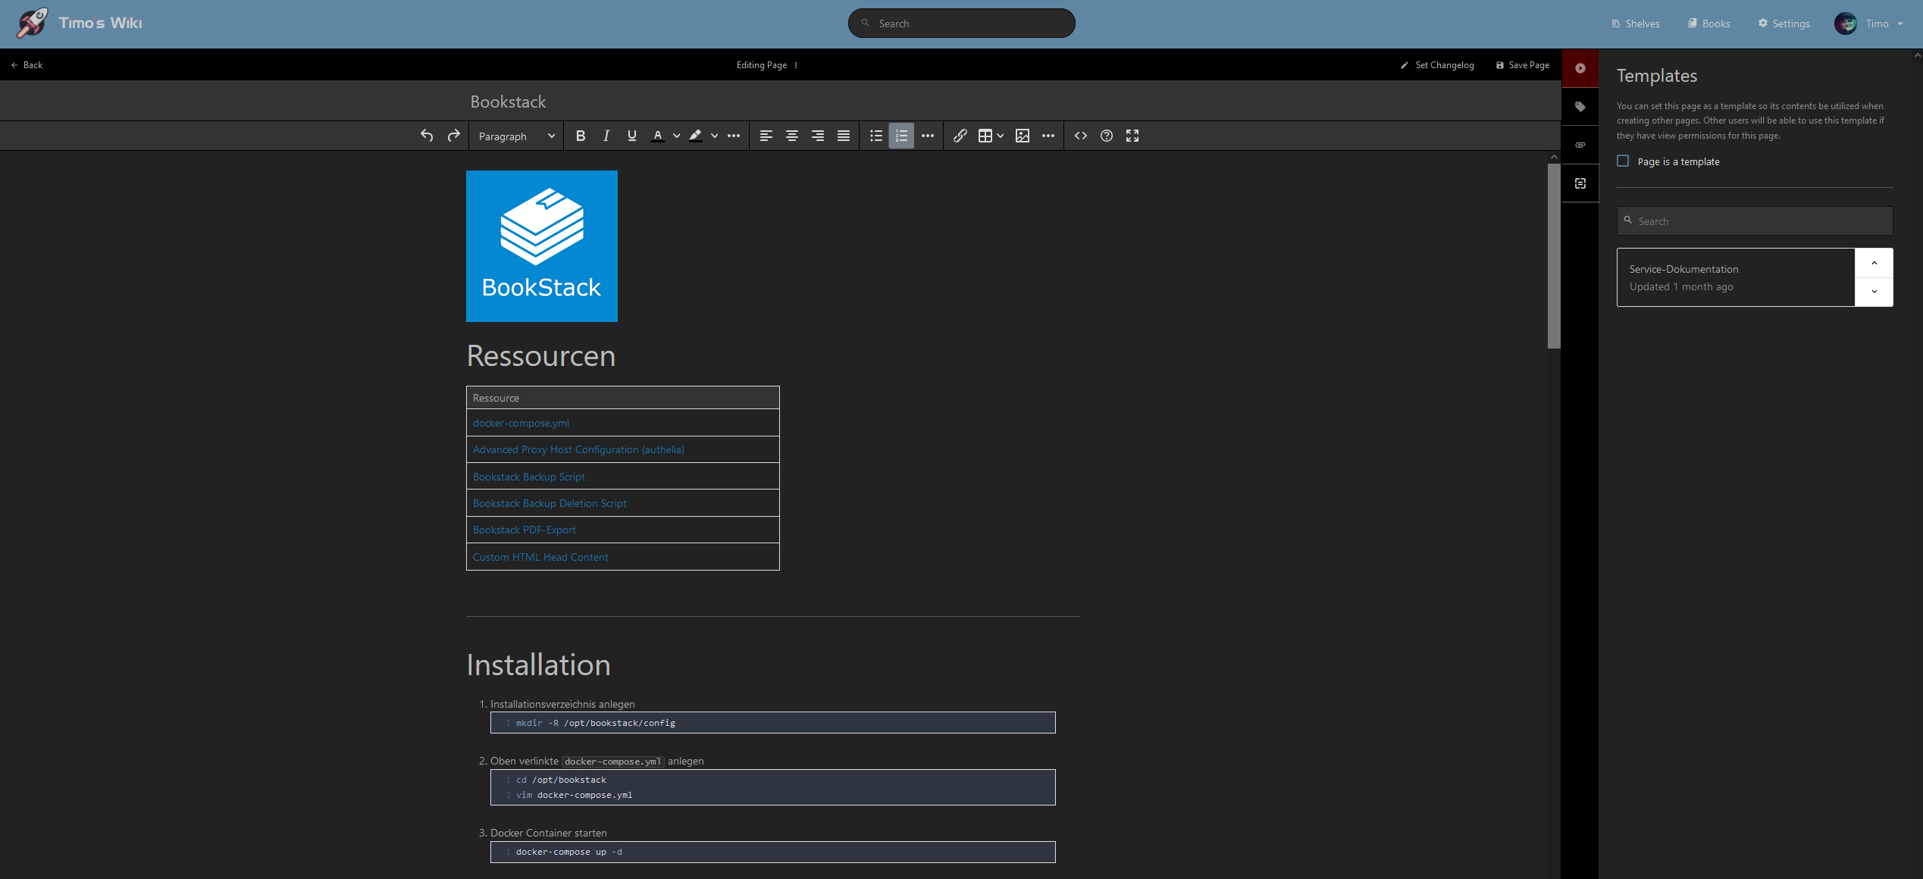Expand the insert table dropdown
Image resolution: width=1923 pixels, height=879 pixels.
(1001, 136)
